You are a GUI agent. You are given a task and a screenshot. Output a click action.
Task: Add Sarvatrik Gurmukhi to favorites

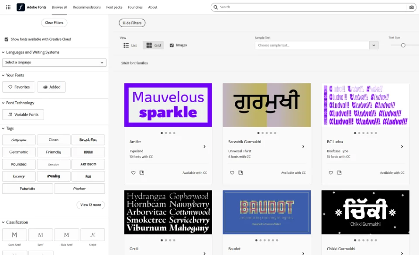pyautogui.click(x=232, y=172)
